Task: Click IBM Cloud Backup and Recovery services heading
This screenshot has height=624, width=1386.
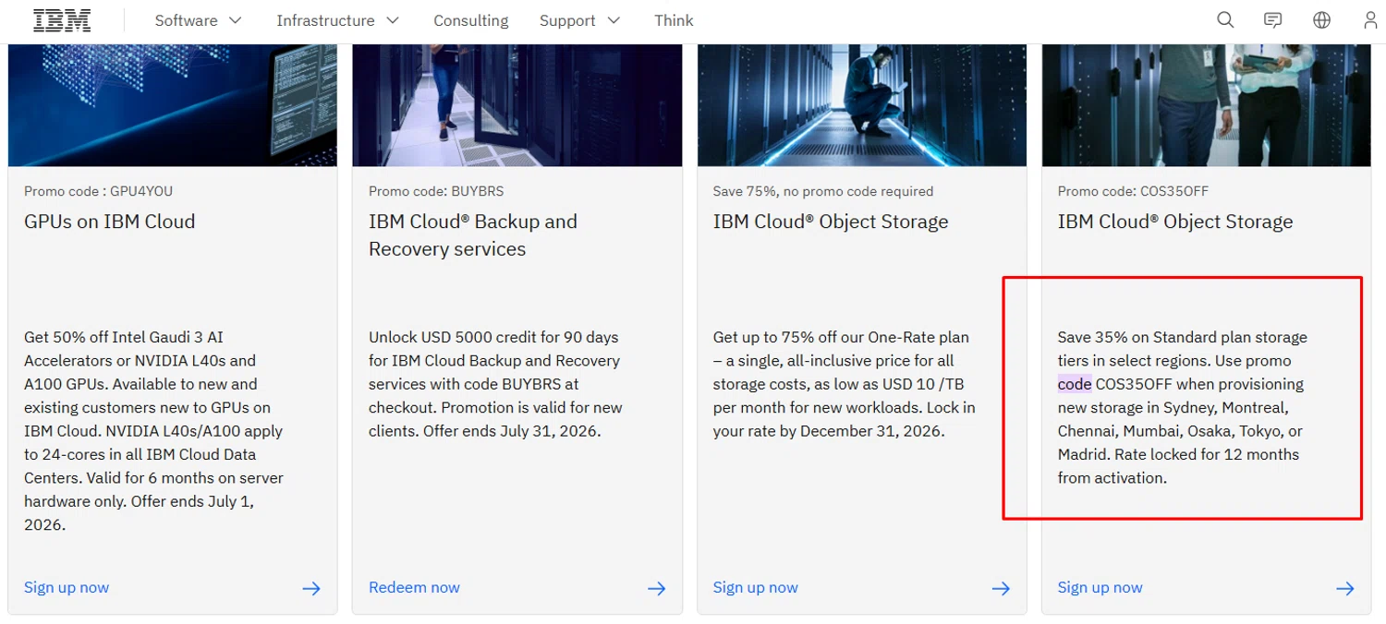Action: 473,235
